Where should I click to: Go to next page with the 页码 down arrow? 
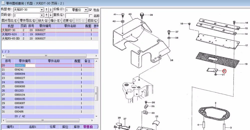click(x=50, y=15)
